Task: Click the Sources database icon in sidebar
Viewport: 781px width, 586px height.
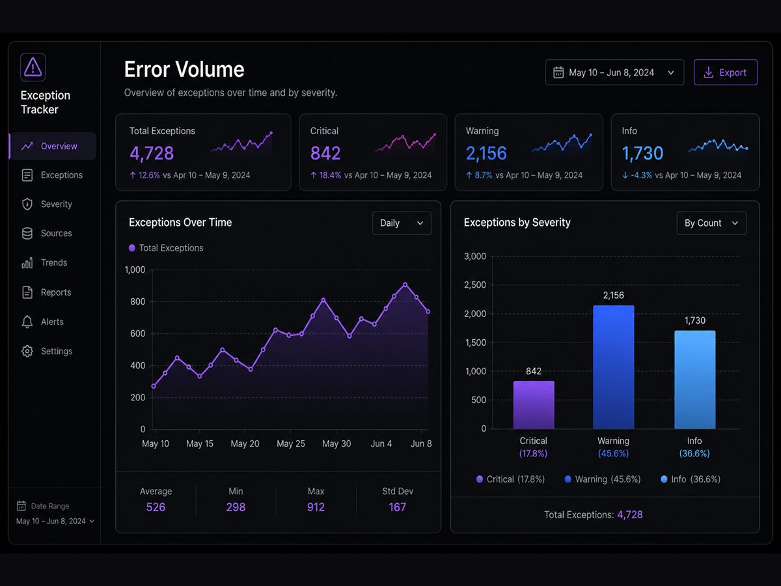Action: [x=27, y=233]
